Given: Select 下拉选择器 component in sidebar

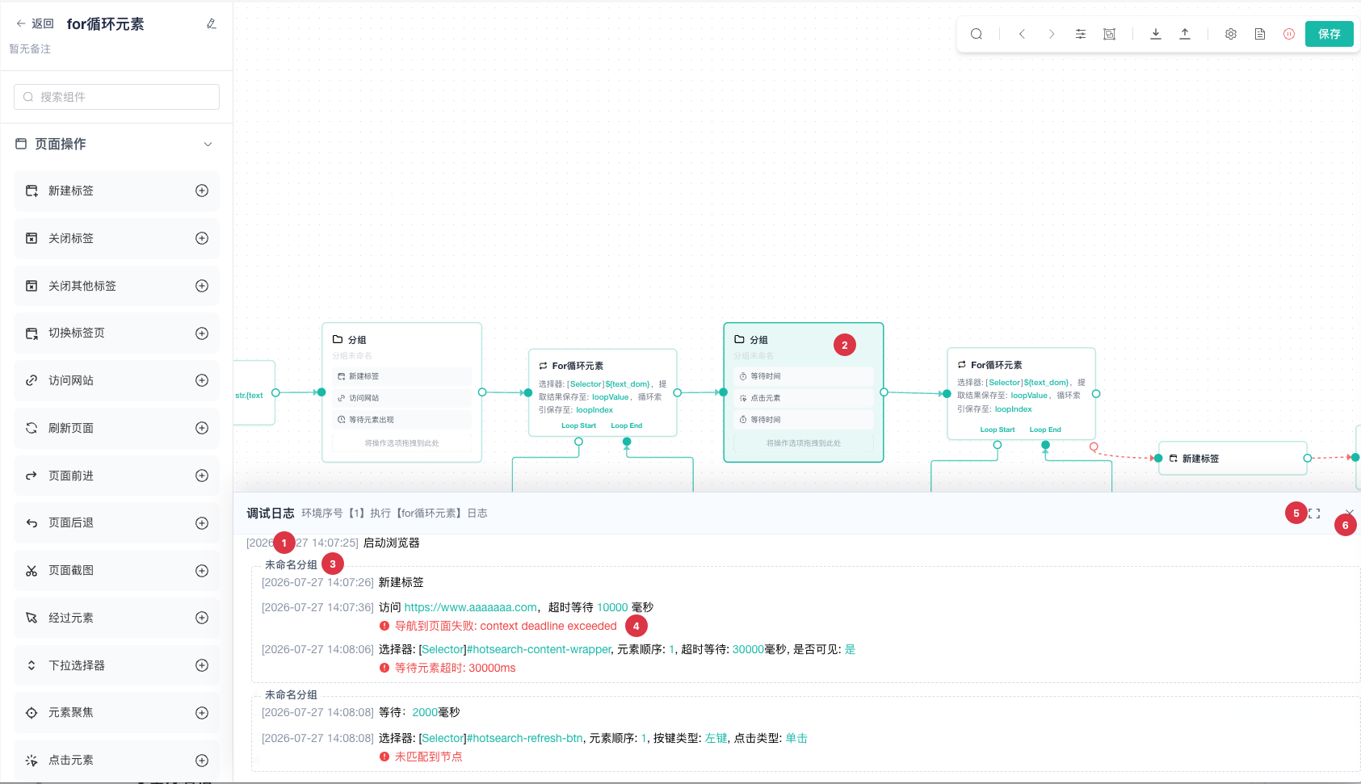Looking at the screenshot, I should tap(116, 665).
